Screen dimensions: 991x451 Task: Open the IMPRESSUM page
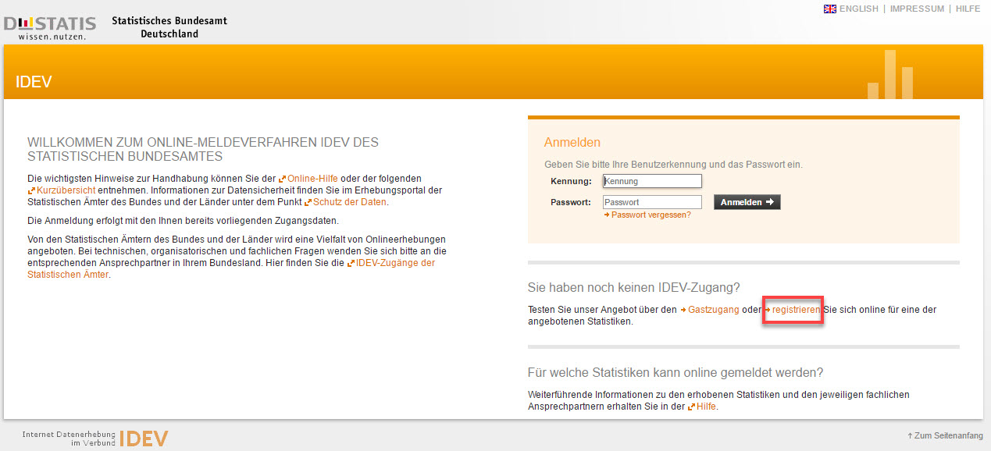click(x=917, y=9)
